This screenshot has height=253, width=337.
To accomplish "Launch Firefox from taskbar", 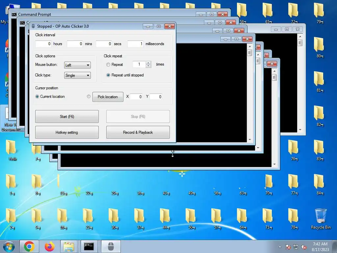I will click(x=49, y=246).
